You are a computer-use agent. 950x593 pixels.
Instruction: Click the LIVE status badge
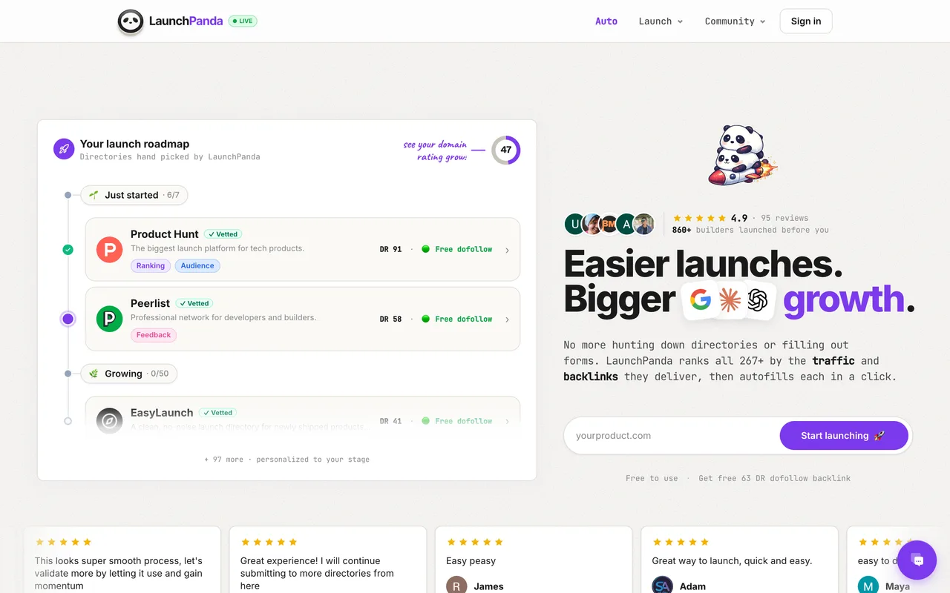243,21
